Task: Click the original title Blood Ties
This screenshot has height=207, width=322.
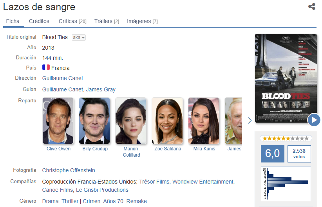Action: pos(55,37)
